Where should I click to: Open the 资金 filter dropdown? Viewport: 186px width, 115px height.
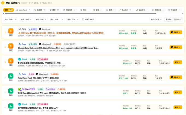10,19
